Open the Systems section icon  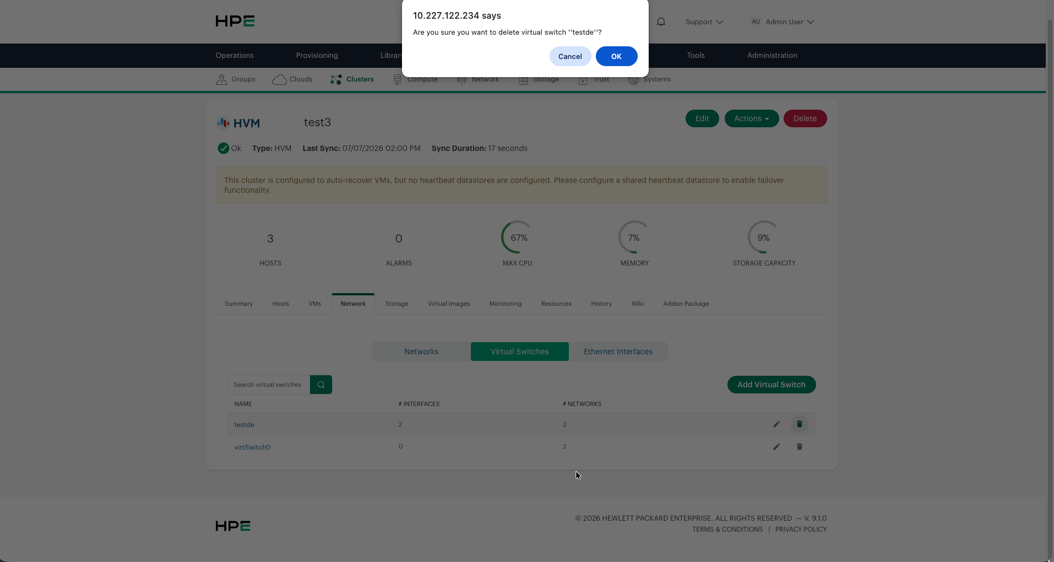[633, 80]
